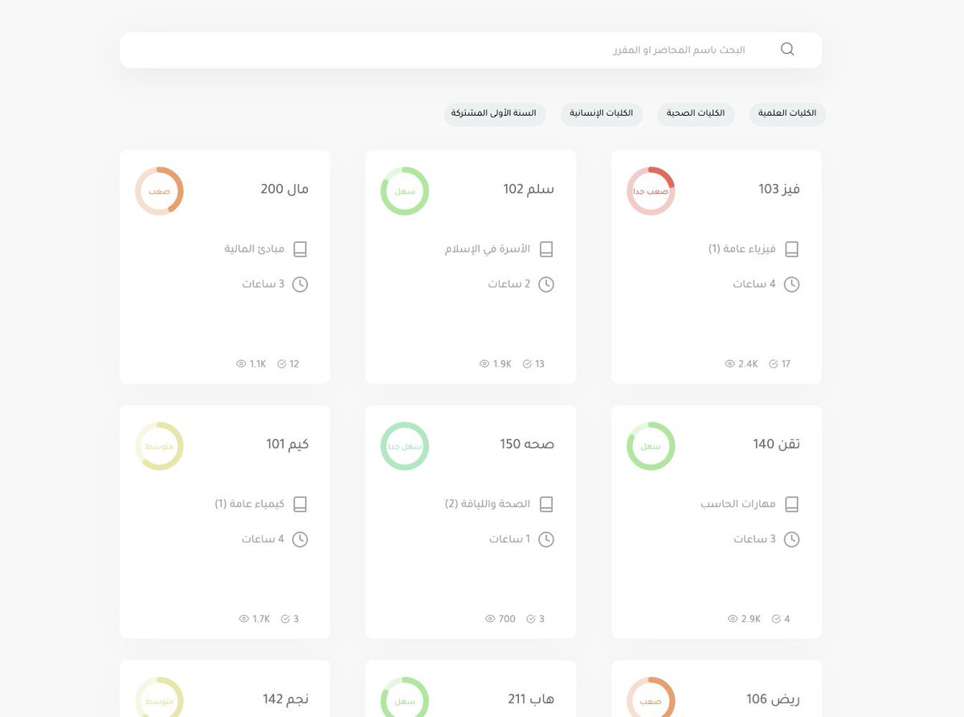Click the clock icon on the مال 200 card
964x717 pixels.
(300, 285)
